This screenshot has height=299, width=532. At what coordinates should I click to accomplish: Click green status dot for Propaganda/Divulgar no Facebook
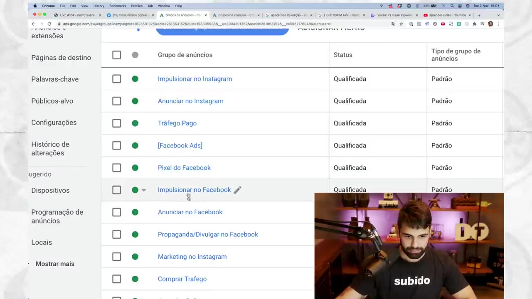coord(135,235)
